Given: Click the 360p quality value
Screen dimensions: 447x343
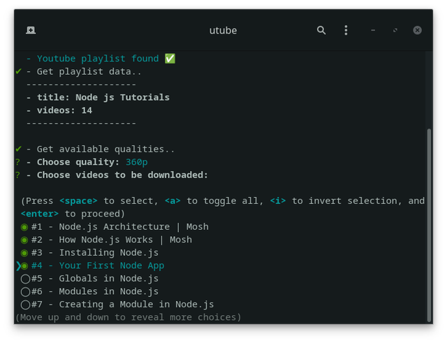Looking at the screenshot, I should (x=137, y=162).
